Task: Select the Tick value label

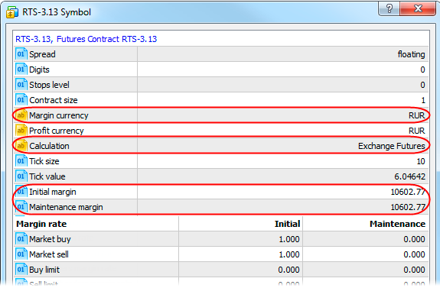Action: [x=47, y=176]
